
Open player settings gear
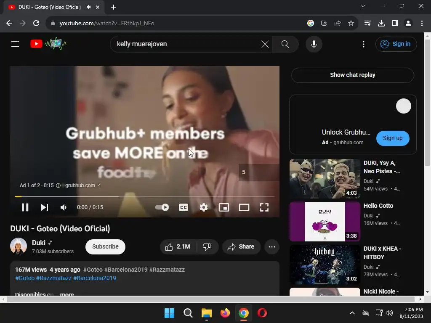coord(204,207)
